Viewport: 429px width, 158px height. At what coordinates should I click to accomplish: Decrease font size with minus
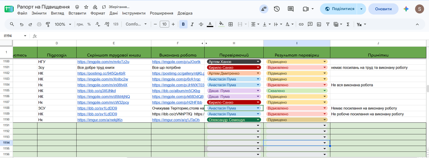tap(155, 24)
